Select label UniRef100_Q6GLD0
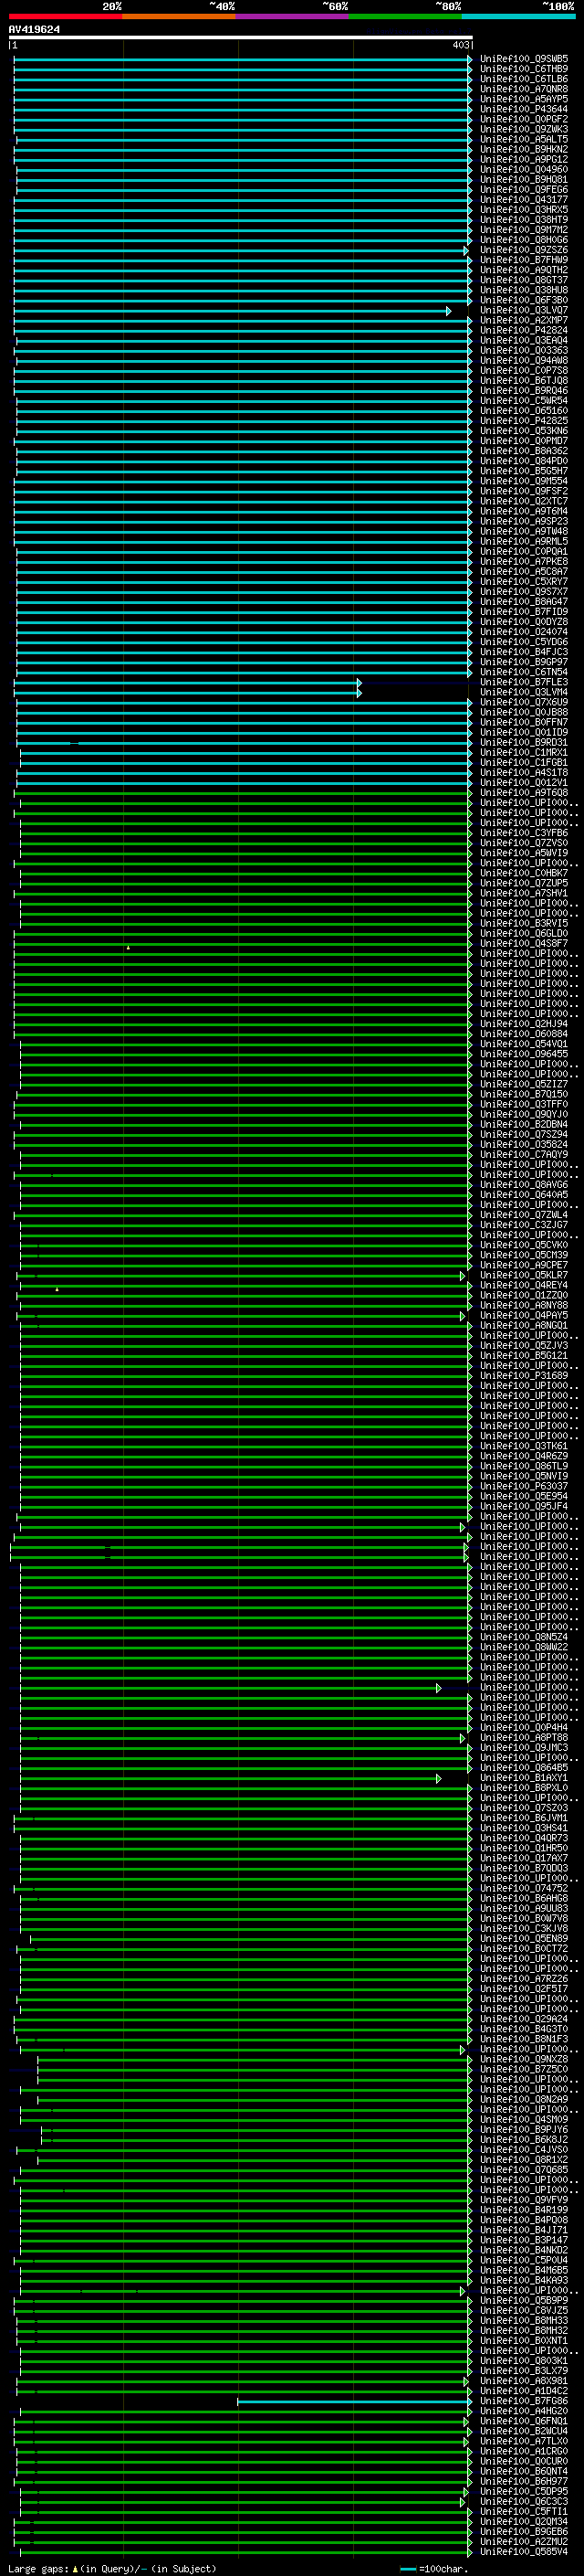The image size is (584, 2576). click(x=524, y=934)
